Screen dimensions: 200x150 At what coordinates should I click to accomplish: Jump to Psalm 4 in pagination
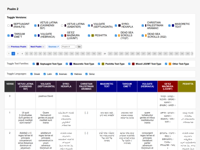point(22,54)
